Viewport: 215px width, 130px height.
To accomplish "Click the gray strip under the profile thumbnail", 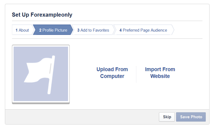I will pyautogui.click(x=41, y=103).
